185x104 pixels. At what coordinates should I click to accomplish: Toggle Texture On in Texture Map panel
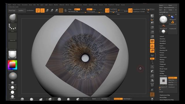click(x=173, y=78)
